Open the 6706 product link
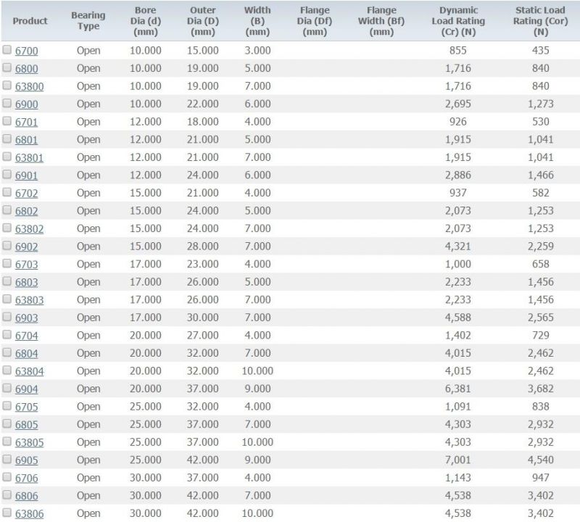 tap(27, 478)
